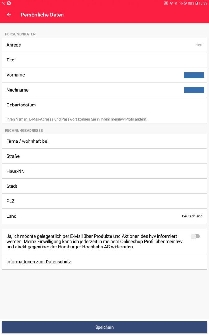The width and height of the screenshot is (209, 335).
Task: Select the Titel field
Action: point(104,60)
